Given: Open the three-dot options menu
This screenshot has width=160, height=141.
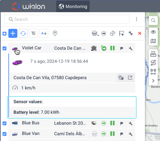Looking at the screenshot, I should click(x=137, y=19).
